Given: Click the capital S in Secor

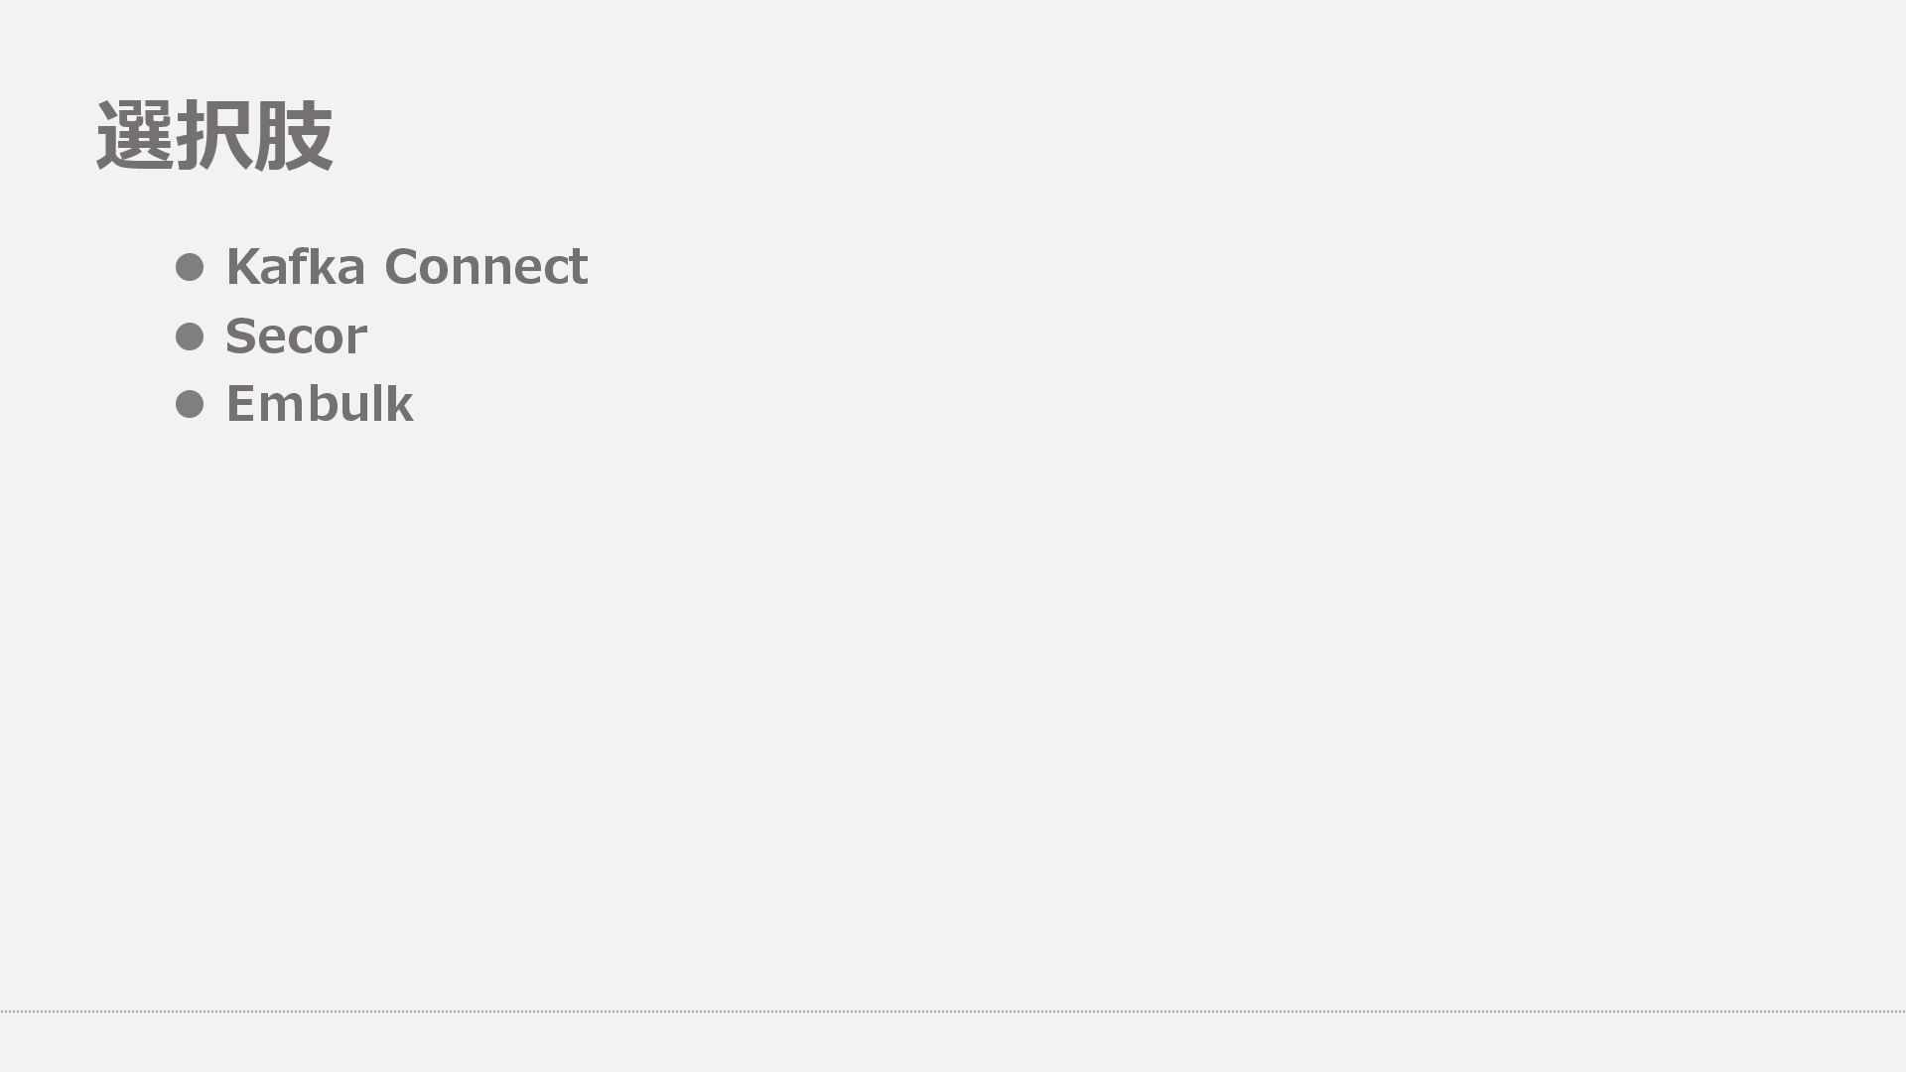Looking at the screenshot, I should (x=240, y=336).
